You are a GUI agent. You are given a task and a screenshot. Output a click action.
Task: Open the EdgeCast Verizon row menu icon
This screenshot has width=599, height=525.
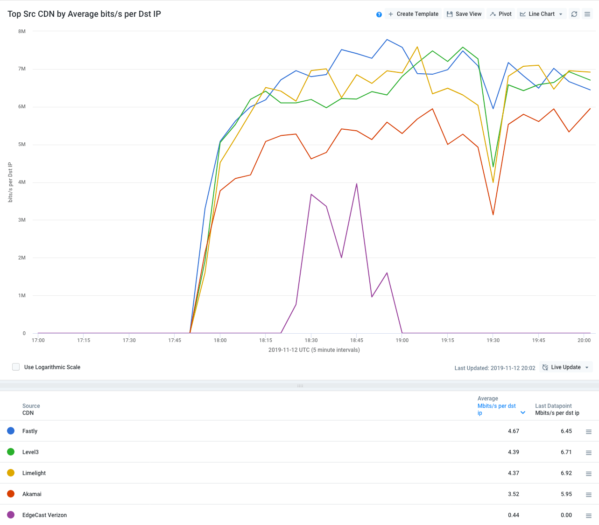(589, 516)
